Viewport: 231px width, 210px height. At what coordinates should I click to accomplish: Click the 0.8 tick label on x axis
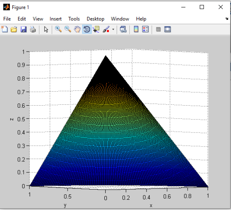(188, 196)
